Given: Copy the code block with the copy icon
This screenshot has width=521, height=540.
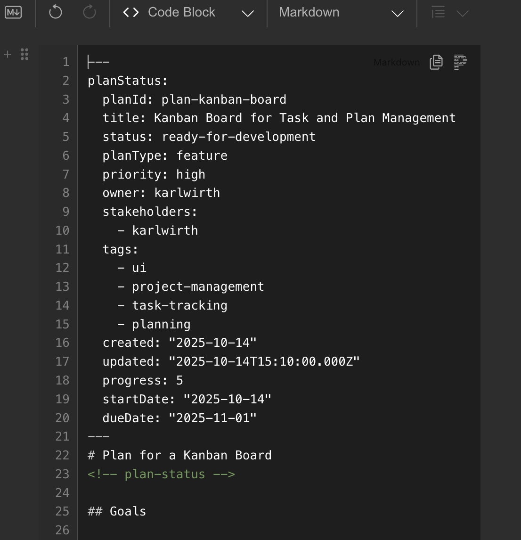Looking at the screenshot, I should [436, 62].
